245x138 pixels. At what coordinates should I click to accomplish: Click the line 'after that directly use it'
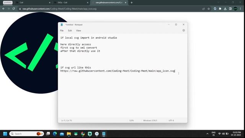point(80,51)
